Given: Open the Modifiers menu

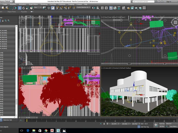Looking at the screenshot, I should (13, 4).
